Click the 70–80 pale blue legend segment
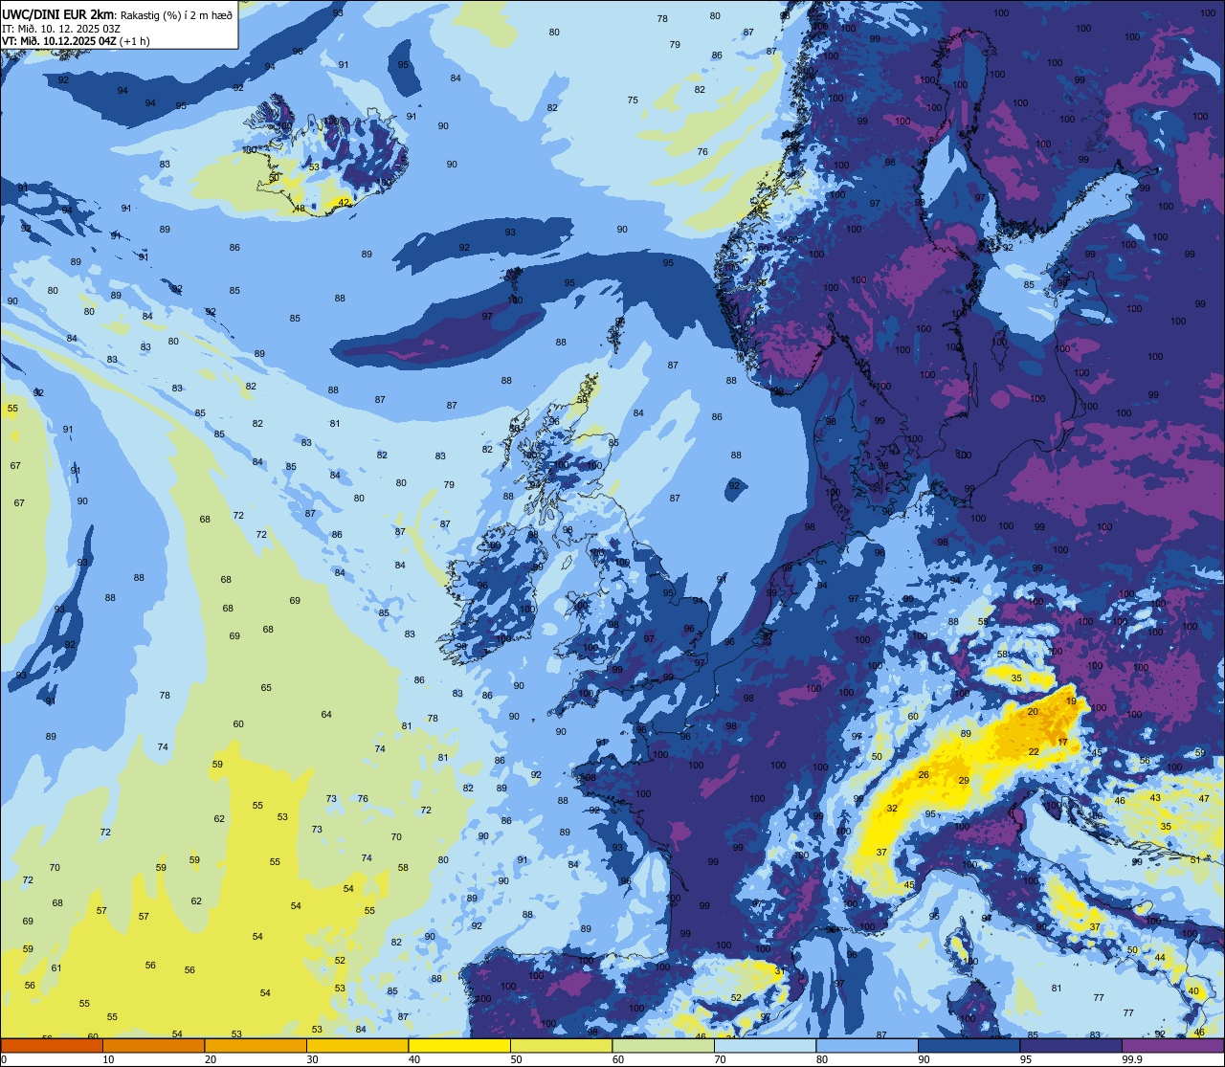The height and width of the screenshot is (1067, 1225). (765, 1045)
